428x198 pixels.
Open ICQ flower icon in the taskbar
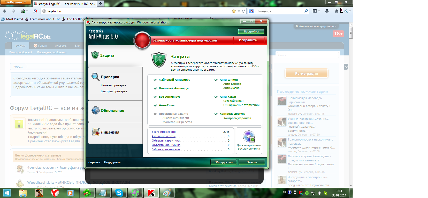tap(87, 193)
